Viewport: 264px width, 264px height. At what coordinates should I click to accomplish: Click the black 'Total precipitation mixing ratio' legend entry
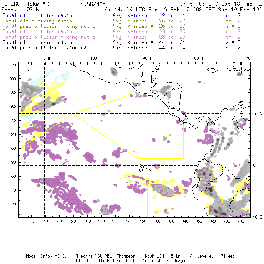point(49,48)
